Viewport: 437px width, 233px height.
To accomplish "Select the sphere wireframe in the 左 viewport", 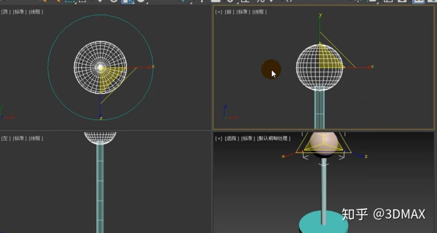I will tap(100, 138).
